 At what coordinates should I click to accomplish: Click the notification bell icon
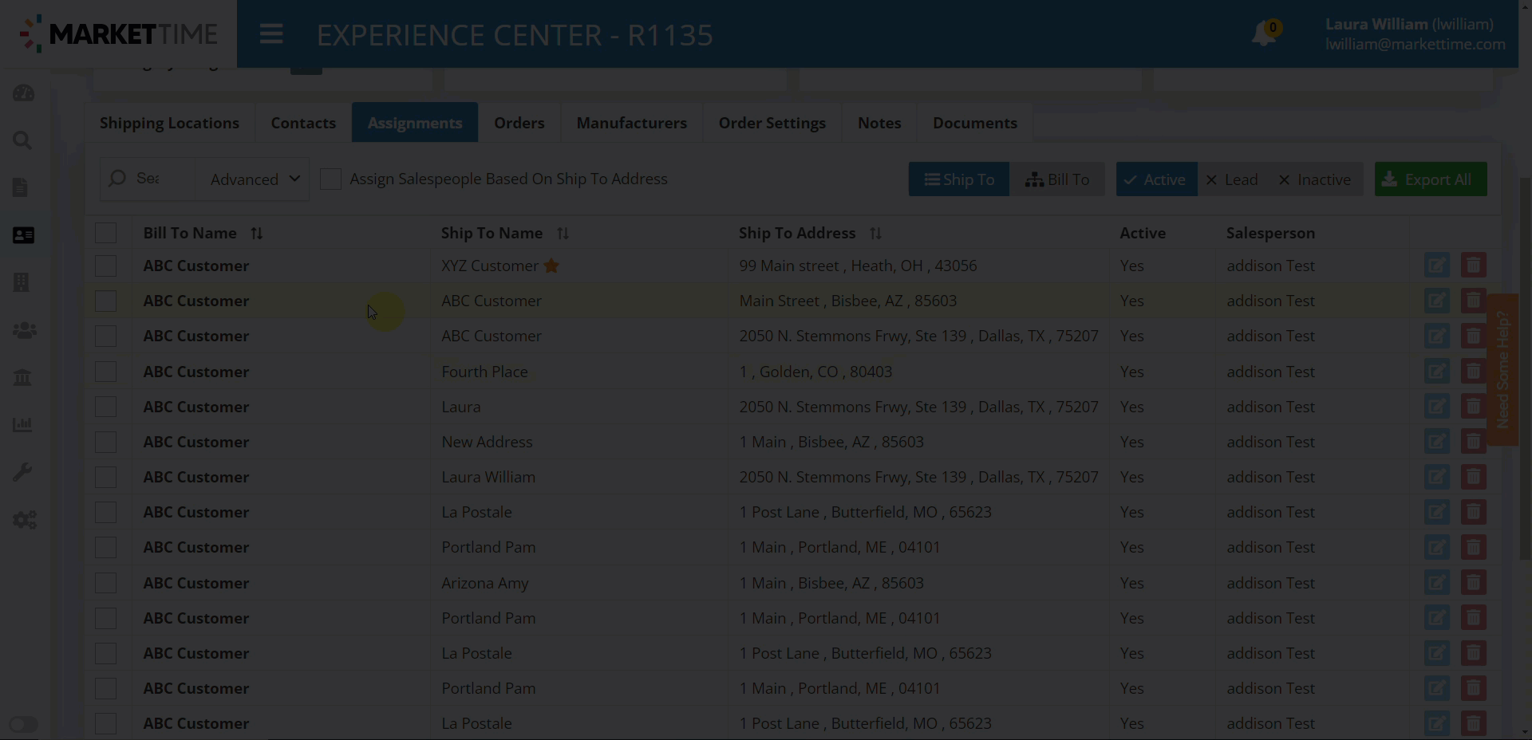click(1264, 34)
